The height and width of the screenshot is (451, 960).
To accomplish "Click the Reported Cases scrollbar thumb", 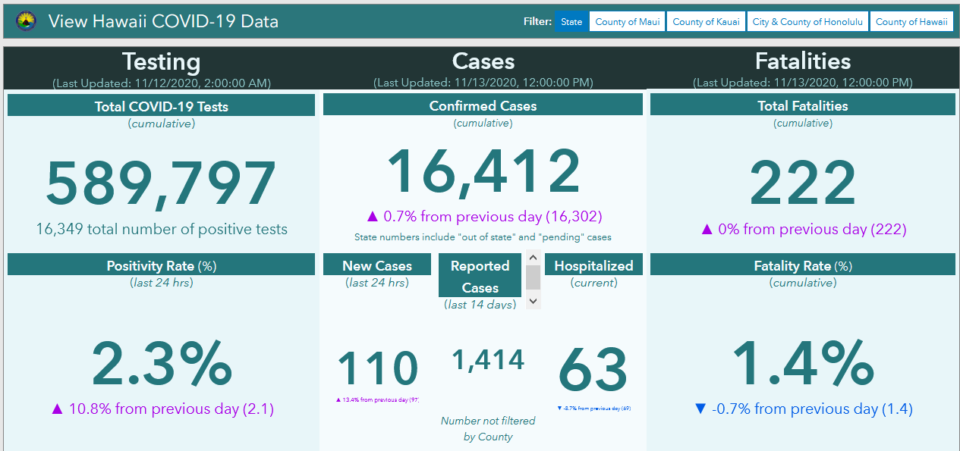I will click(533, 277).
